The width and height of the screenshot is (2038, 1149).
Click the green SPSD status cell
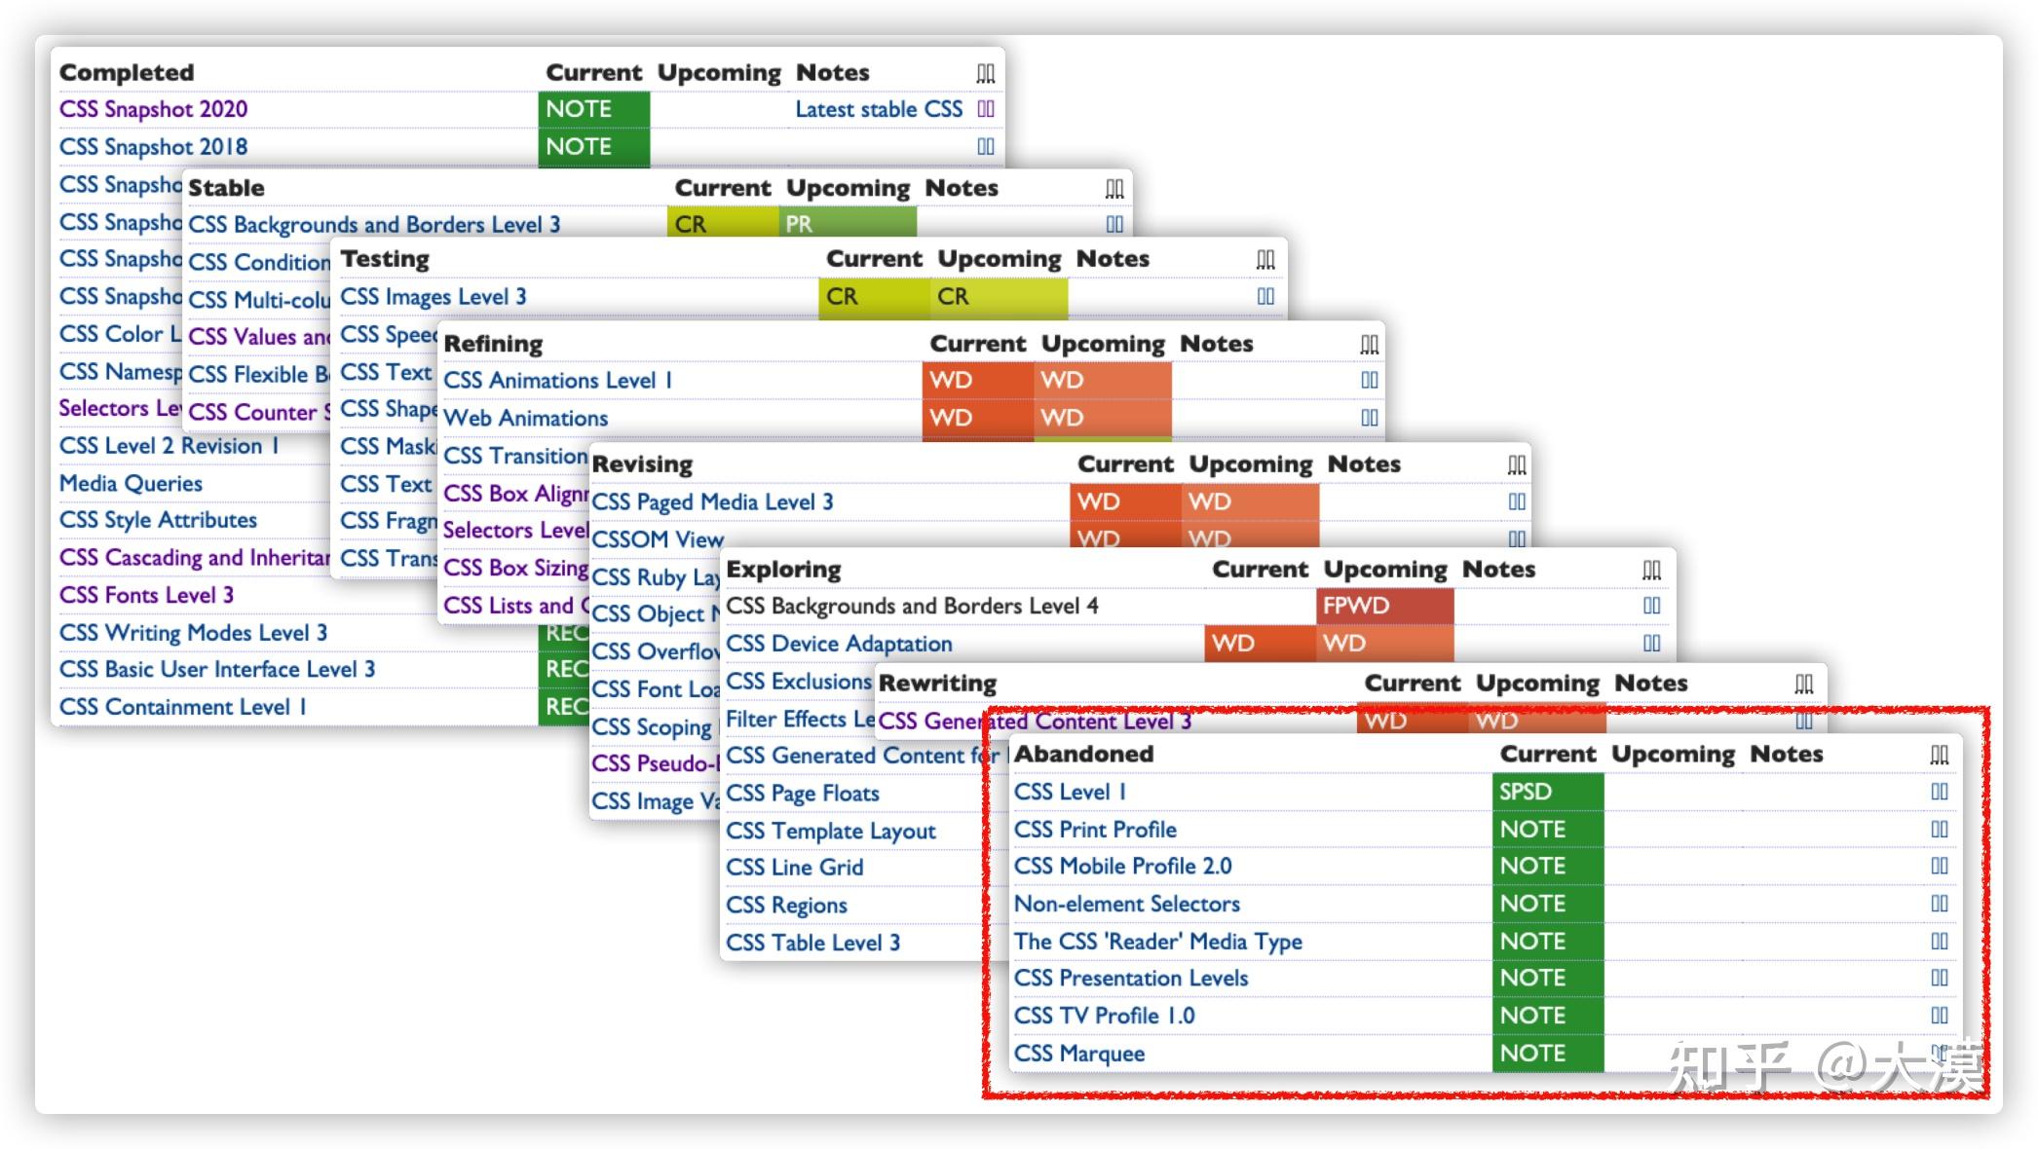(x=1546, y=792)
